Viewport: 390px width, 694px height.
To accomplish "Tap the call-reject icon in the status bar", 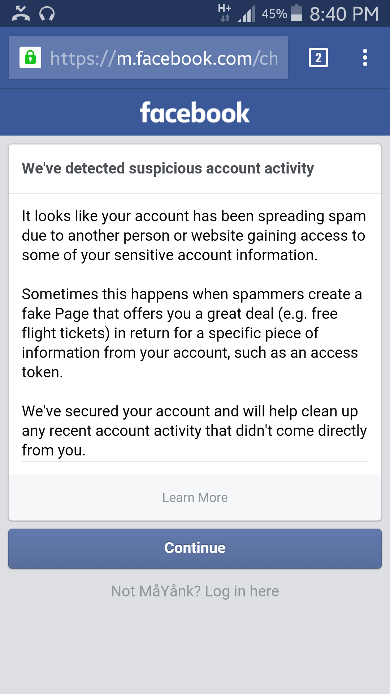I will click(21, 13).
